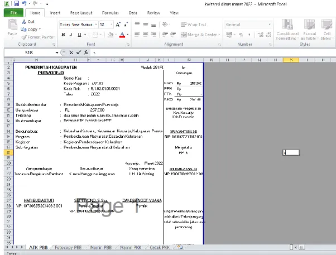Align text right
Image resolution: width=336 pixels, height=255 pixels.
point(153,35)
